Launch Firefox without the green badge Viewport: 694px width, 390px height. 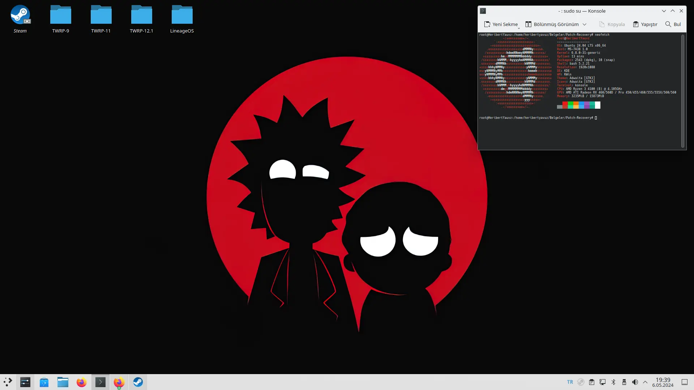click(82, 382)
